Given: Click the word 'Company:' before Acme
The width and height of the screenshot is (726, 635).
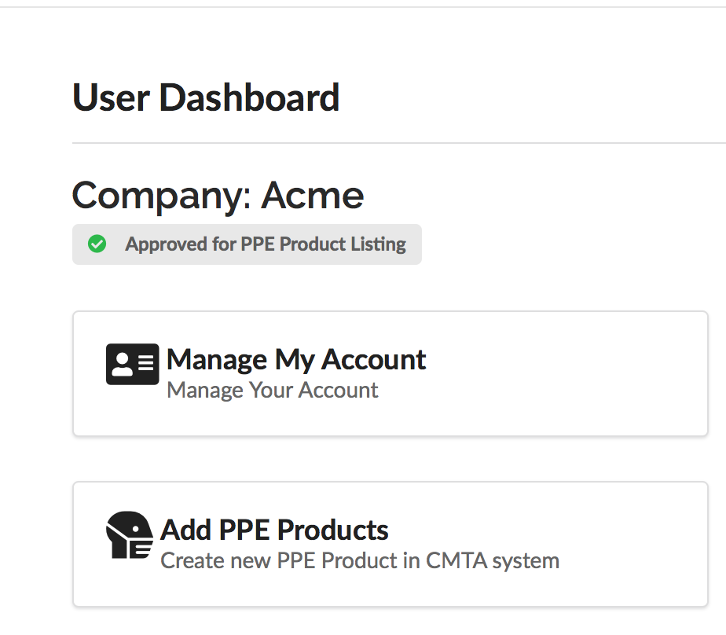Looking at the screenshot, I should 162,196.
